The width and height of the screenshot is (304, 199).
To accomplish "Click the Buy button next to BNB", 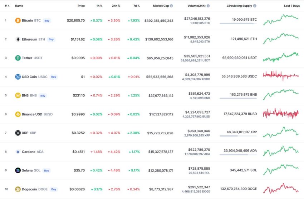I will 43,96.
